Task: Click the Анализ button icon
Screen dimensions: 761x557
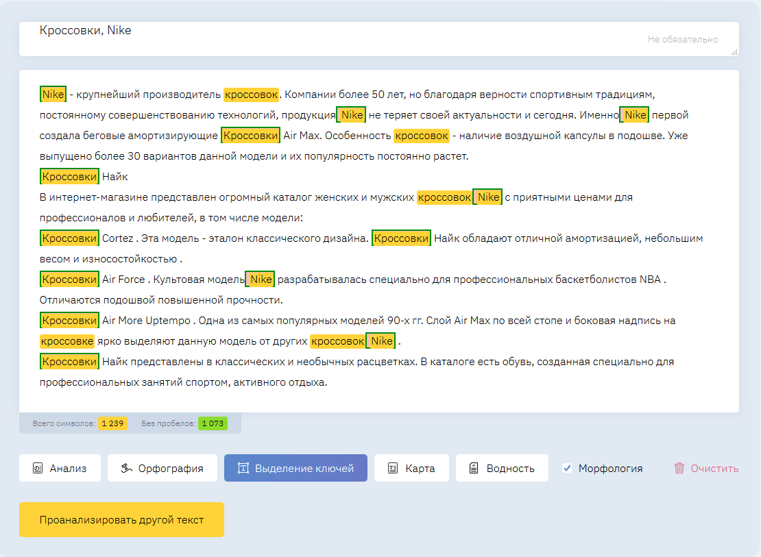Action: click(x=38, y=469)
